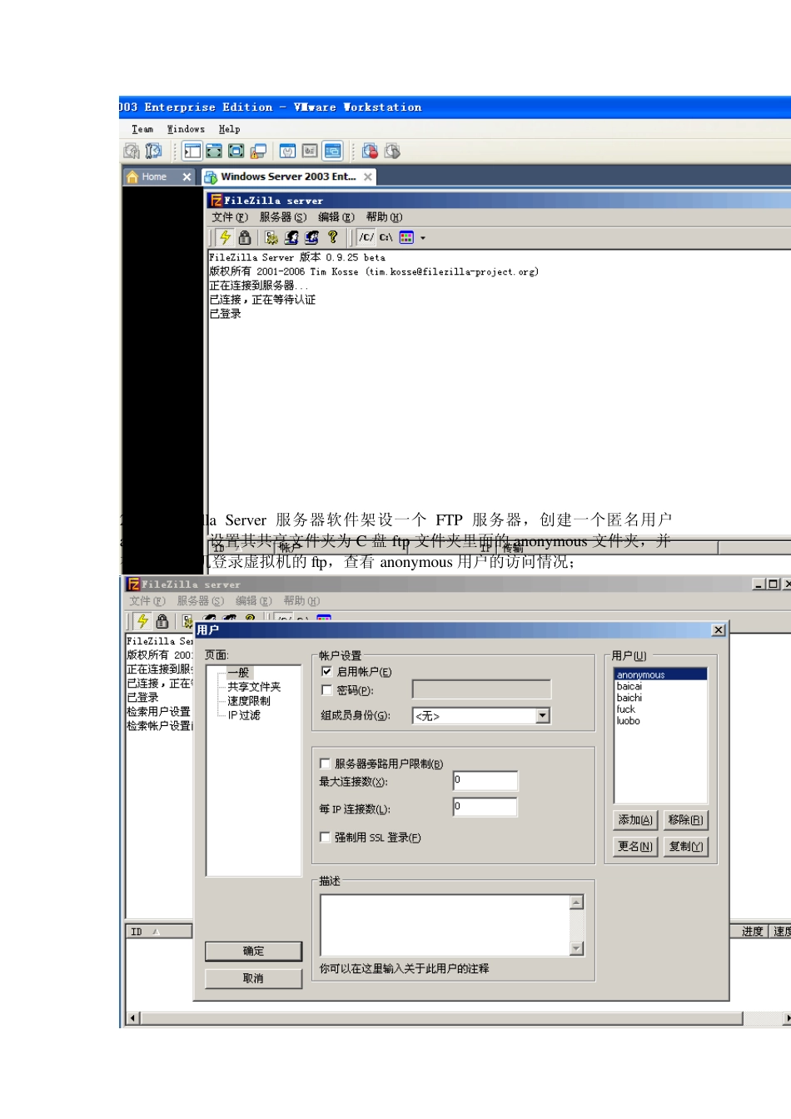Screen dimensions: 791x1119
Task: Click the house icon on Home tab
Action: tap(132, 177)
